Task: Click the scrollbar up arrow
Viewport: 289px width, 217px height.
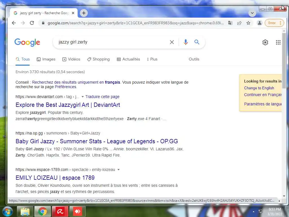Action: 284,31
